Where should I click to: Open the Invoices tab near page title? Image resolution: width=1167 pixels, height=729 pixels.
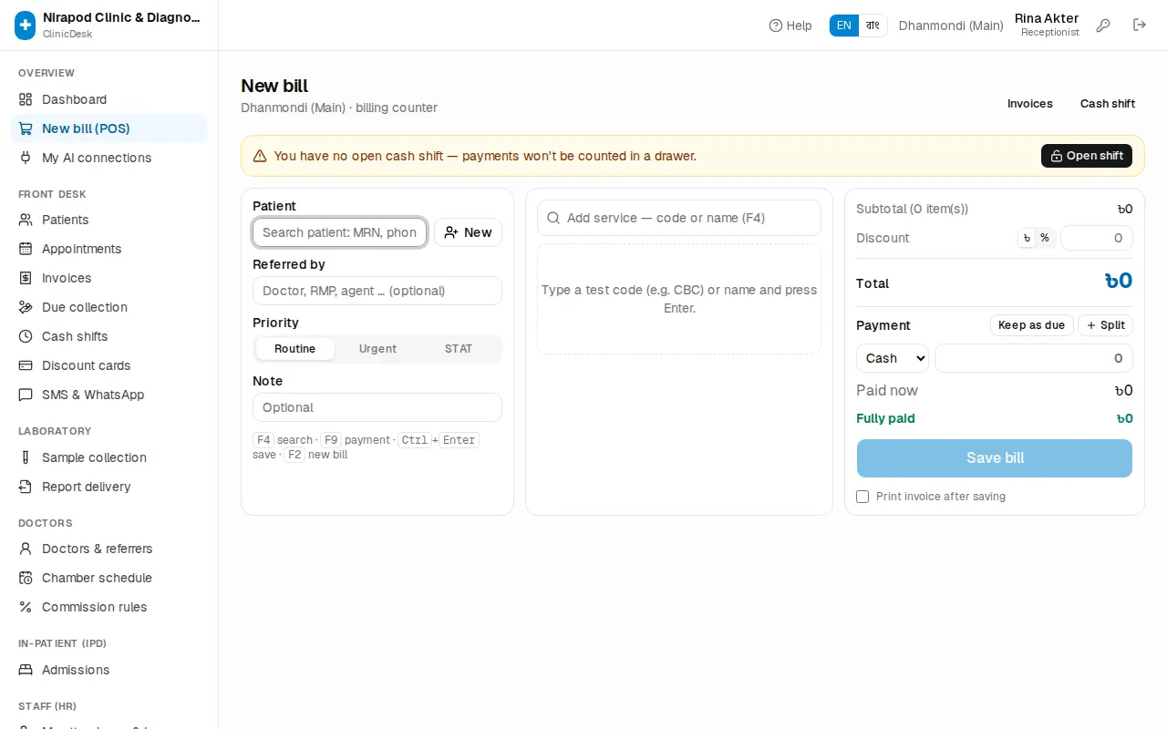coord(1030,104)
